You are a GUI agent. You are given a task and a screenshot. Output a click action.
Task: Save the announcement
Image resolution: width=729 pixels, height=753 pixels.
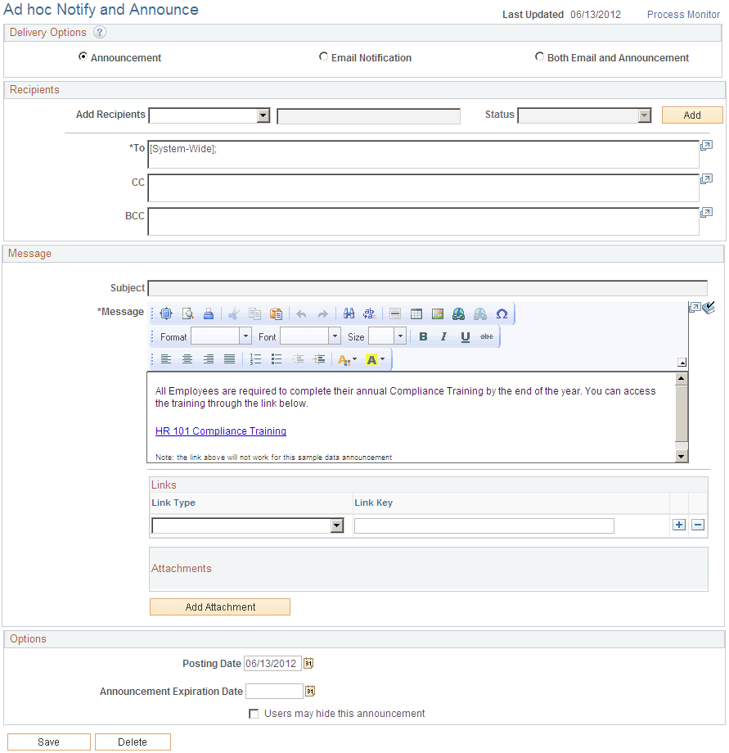(x=48, y=742)
